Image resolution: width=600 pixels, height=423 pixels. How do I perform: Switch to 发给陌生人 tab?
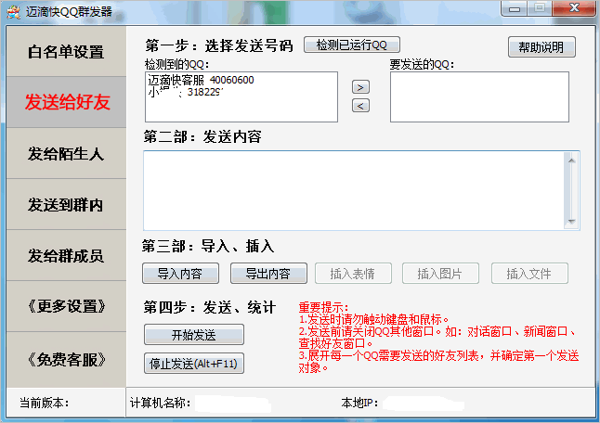[x=66, y=153]
